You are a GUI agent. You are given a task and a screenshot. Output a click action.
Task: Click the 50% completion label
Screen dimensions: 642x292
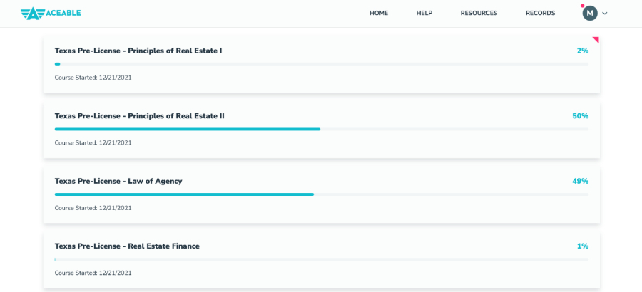(580, 116)
